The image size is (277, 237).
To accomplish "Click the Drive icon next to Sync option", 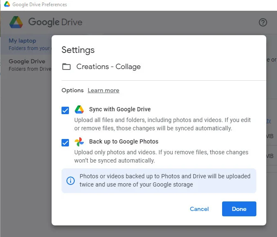I will coord(79,110).
